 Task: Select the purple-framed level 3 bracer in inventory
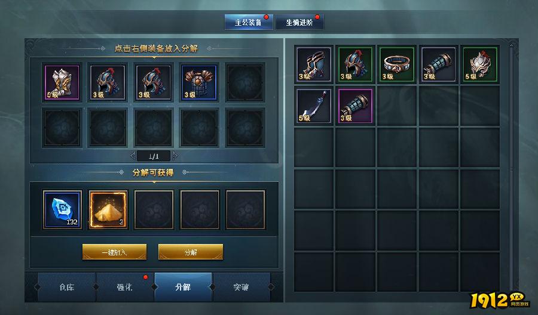point(355,106)
